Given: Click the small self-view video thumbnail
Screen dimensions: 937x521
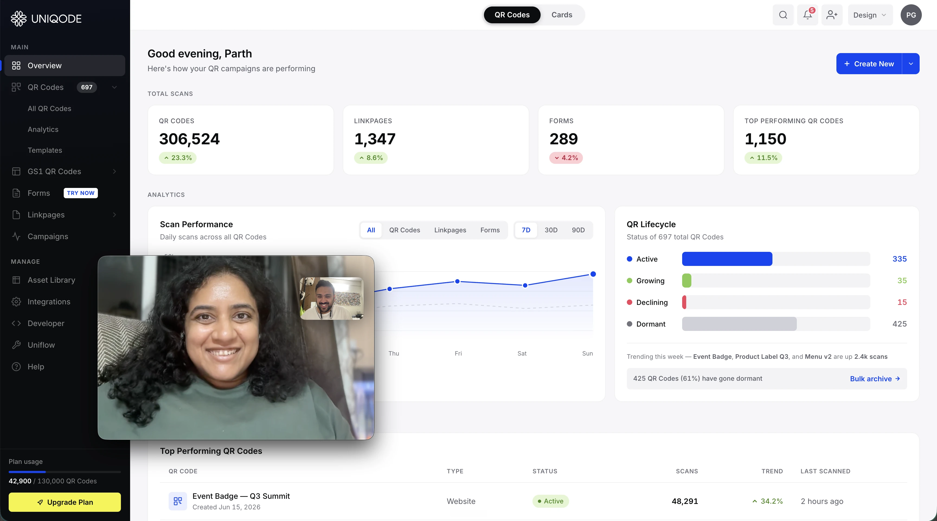Looking at the screenshot, I should (331, 299).
